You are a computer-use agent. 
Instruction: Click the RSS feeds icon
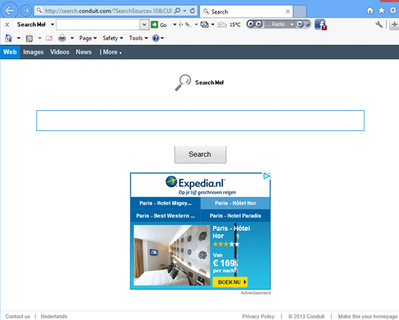click(x=29, y=38)
